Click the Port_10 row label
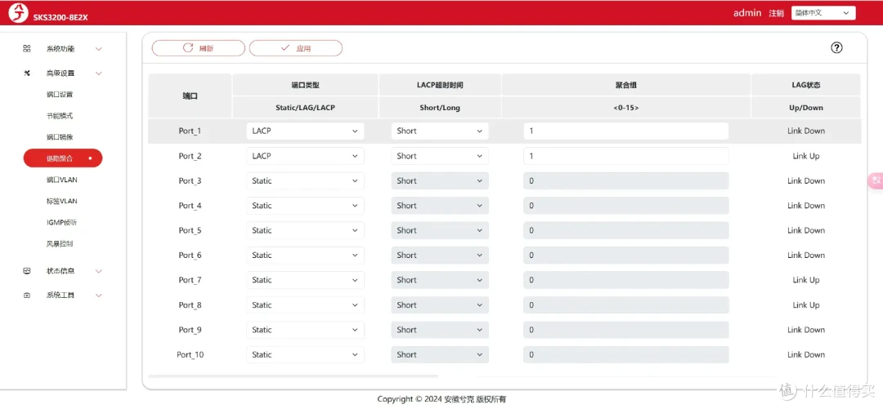Viewport: 883px width, 409px height. pos(190,354)
